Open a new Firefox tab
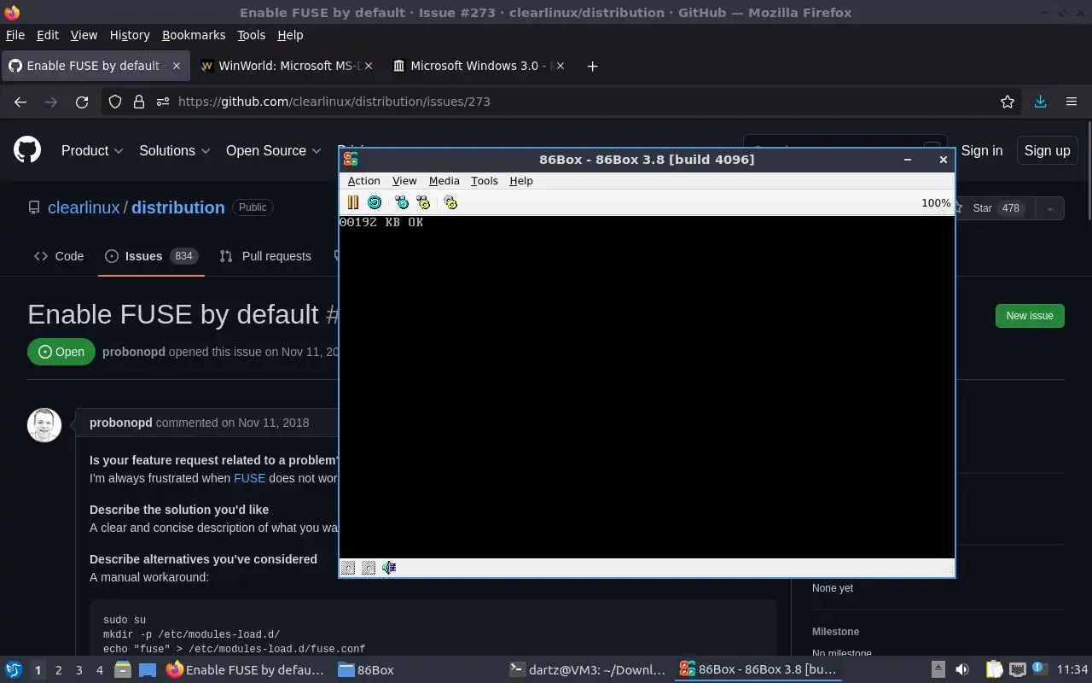This screenshot has height=683, width=1092. point(592,66)
